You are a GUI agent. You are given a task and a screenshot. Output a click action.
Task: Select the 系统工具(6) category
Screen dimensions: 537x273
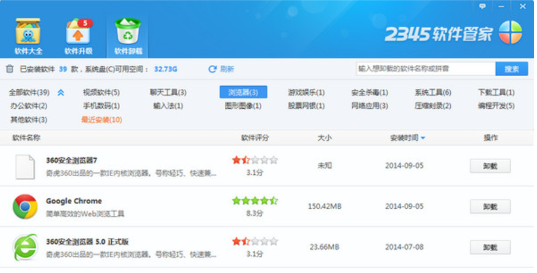(x=433, y=92)
